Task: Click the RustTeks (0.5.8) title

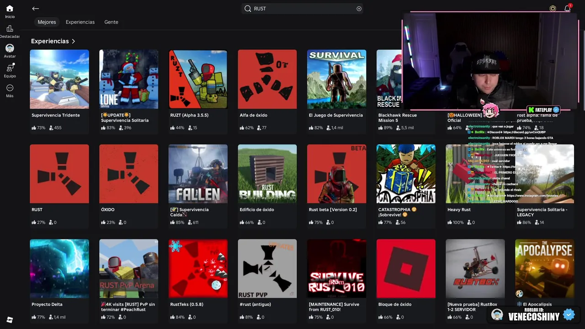Action: point(186,304)
